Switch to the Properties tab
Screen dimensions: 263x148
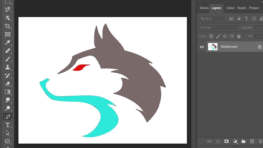[x=254, y=8]
